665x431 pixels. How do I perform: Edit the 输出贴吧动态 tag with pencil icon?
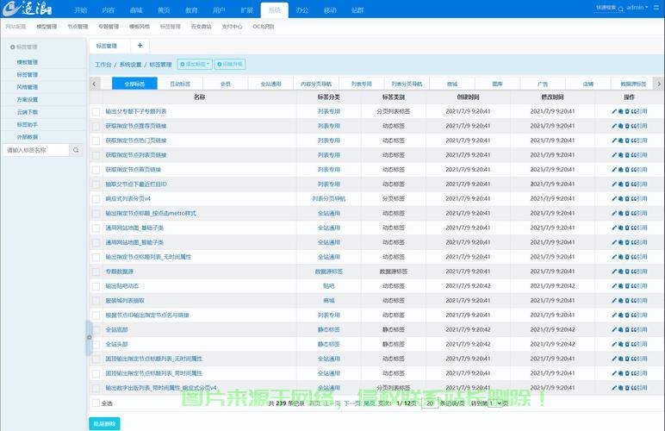[614, 286]
